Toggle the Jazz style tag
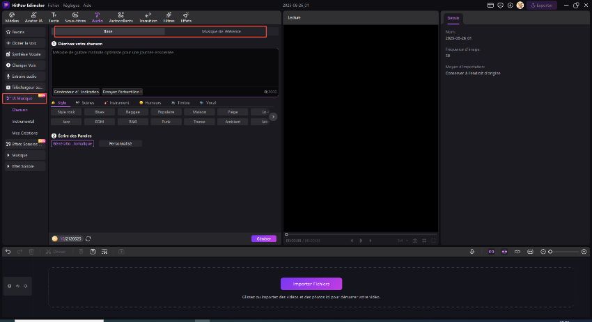This screenshot has height=322, width=592. pos(66,122)
